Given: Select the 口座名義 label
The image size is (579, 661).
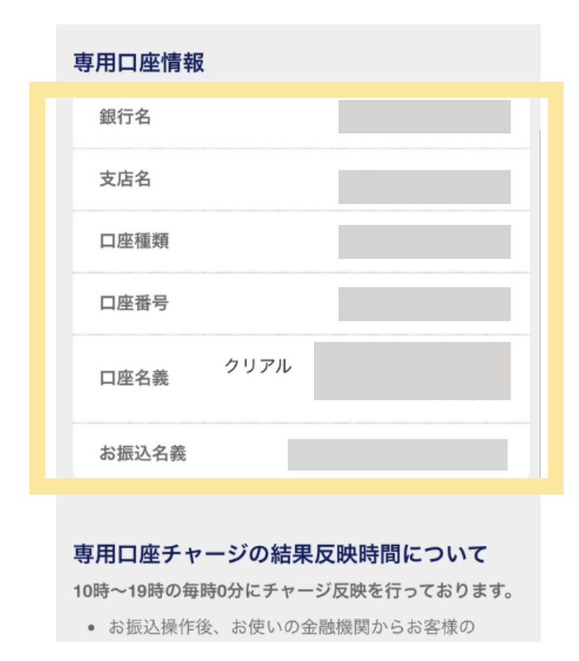Looking at the screenshot, I should click(134, 378).
